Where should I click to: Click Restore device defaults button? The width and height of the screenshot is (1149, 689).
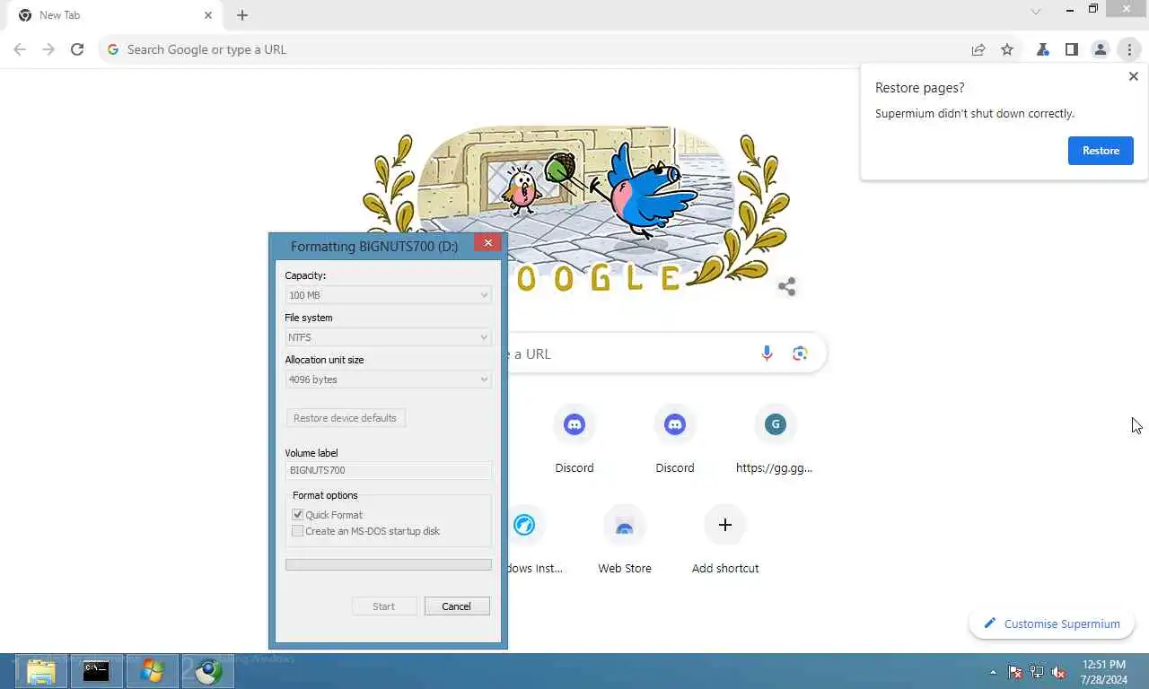pyautogui.click(x=345, y=418)
